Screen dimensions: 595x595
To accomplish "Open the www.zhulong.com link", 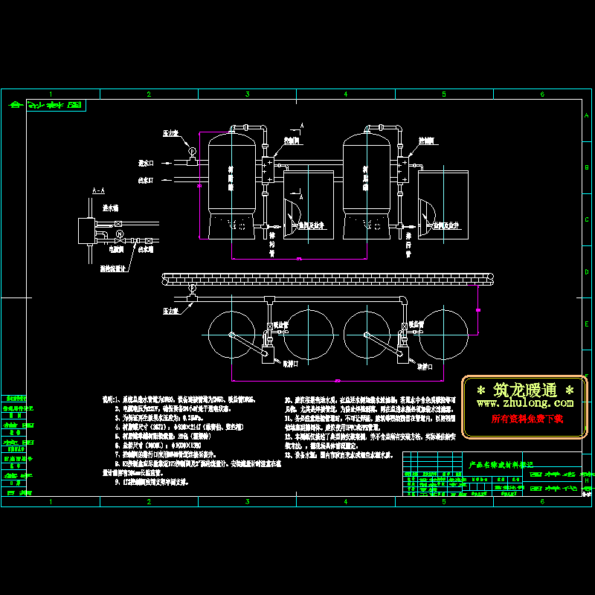I will 524,403.
